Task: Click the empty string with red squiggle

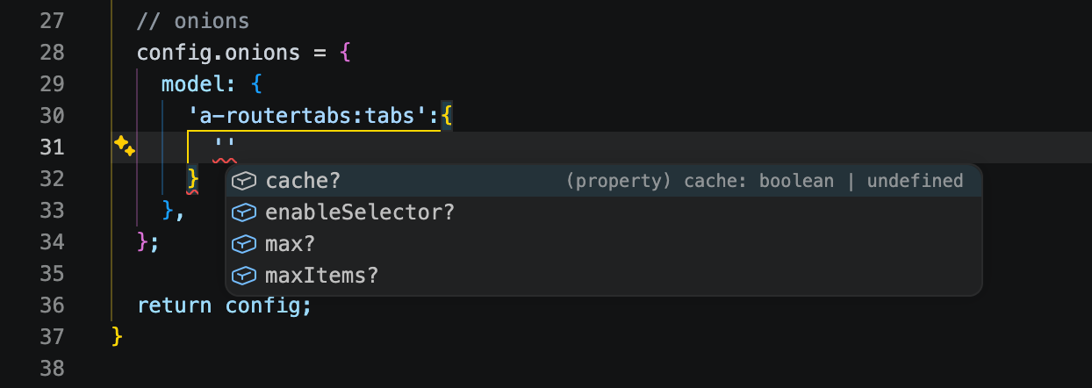Action: 225,147
